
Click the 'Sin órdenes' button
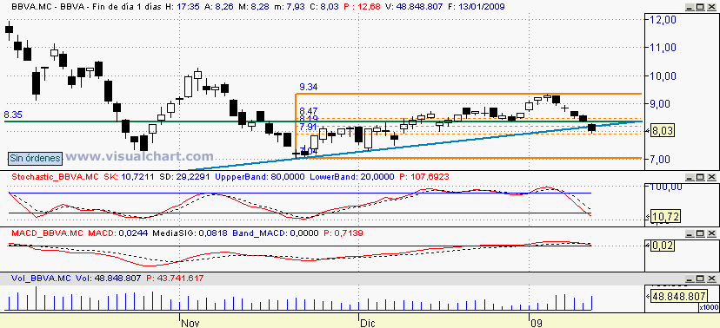[x=35, y=158]
